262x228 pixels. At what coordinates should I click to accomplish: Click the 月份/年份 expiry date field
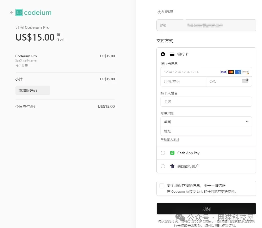pos(183,81)
